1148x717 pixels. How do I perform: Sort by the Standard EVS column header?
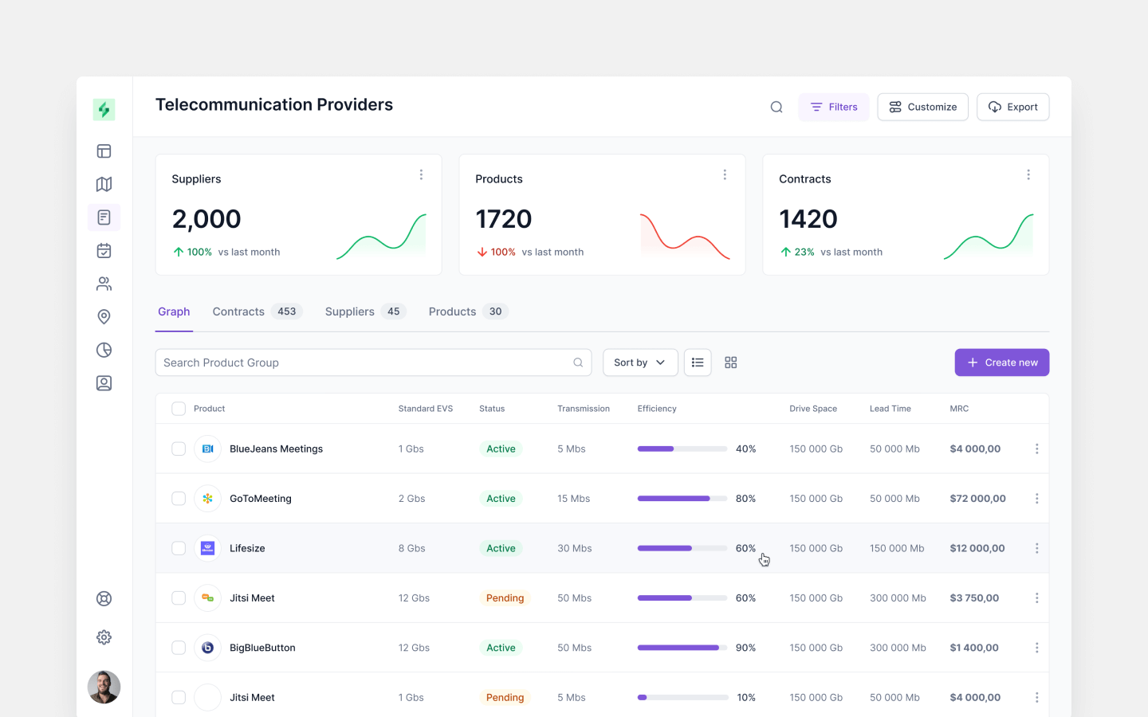click(x=426, y=409)
